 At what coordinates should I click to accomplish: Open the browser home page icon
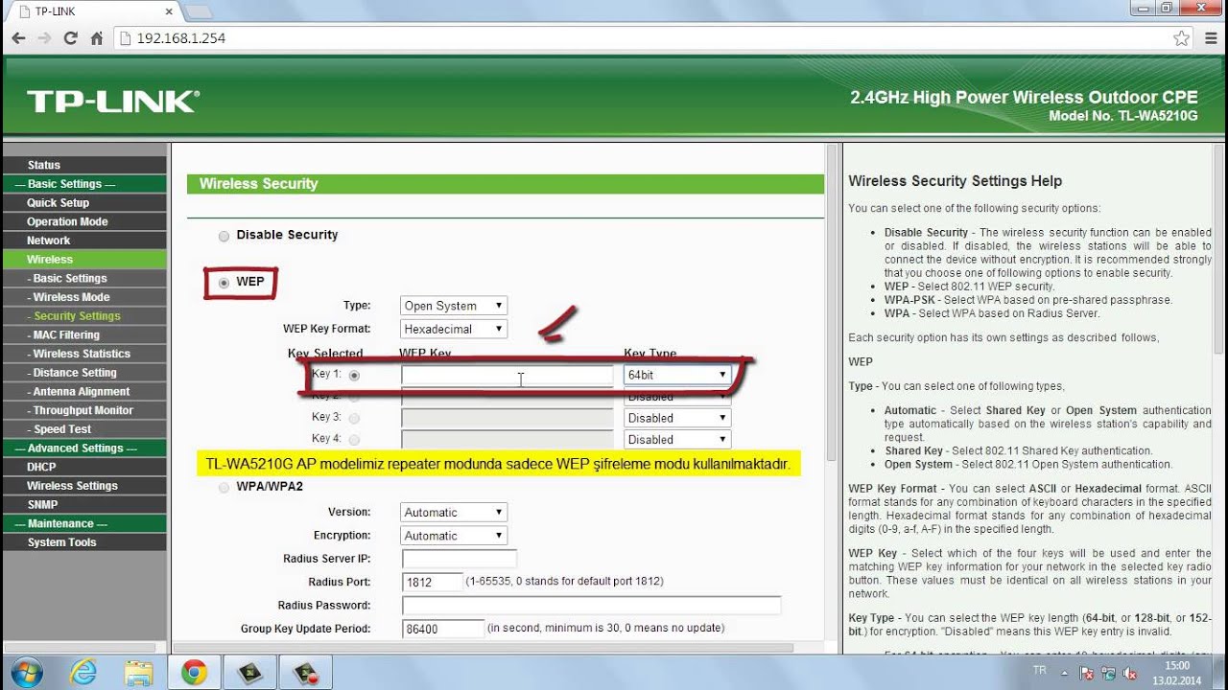tap(96, 38)
